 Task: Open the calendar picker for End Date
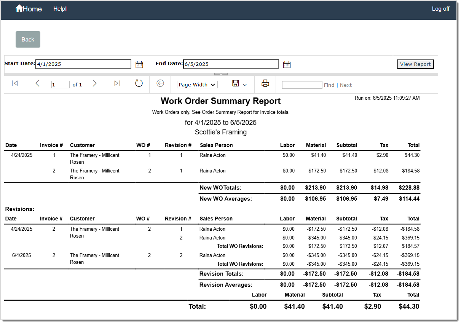click(x=287, y=64)
